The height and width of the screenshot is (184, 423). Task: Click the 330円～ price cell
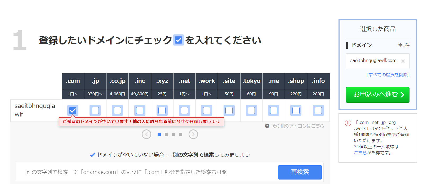95,94
